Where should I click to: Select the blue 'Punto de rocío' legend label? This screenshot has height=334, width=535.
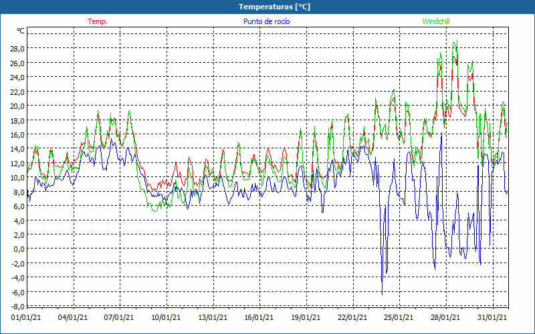[x=266, y=21]
